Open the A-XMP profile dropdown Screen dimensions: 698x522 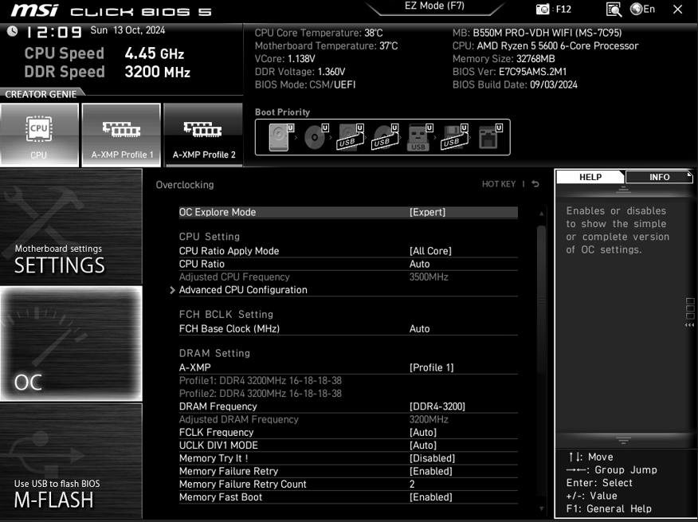click(x=348, y=368)
